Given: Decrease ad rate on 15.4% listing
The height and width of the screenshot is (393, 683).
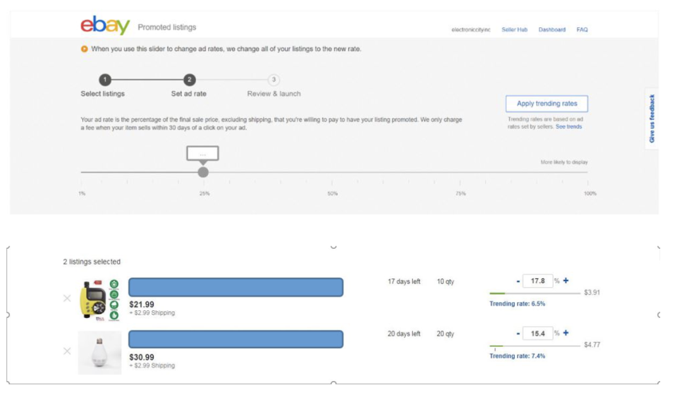Looking at the screenshot, I should (x=518, y=334).
